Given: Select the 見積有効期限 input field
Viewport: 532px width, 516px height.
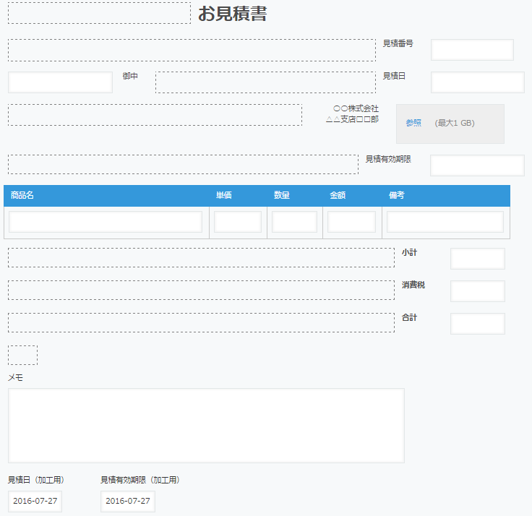Looking at the screenshot, I should (477, 165).
